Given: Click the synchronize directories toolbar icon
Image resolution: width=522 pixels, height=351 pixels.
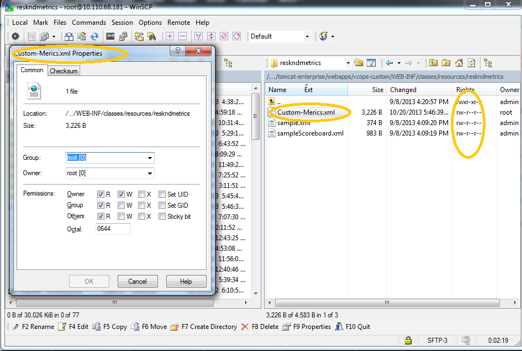Looking at the screenshot, I should point(94,36).
